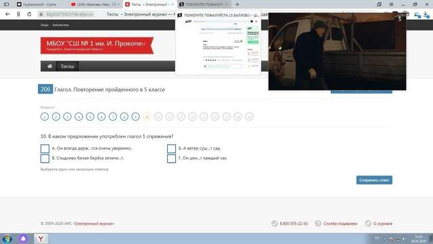433x244 pixels.
Task: Open a new browser tab with plus
Action: [237, 4]
